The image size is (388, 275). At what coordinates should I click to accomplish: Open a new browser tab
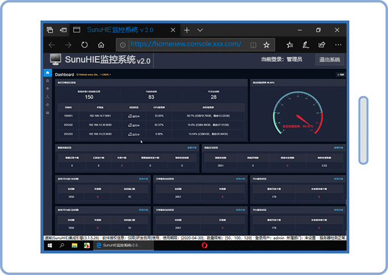[x=187, y=30]
